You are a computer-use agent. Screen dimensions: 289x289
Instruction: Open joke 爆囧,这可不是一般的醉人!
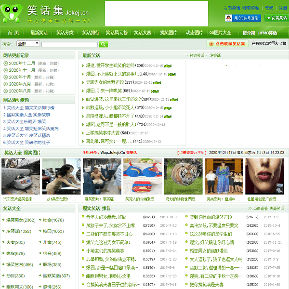pos(111,125)
